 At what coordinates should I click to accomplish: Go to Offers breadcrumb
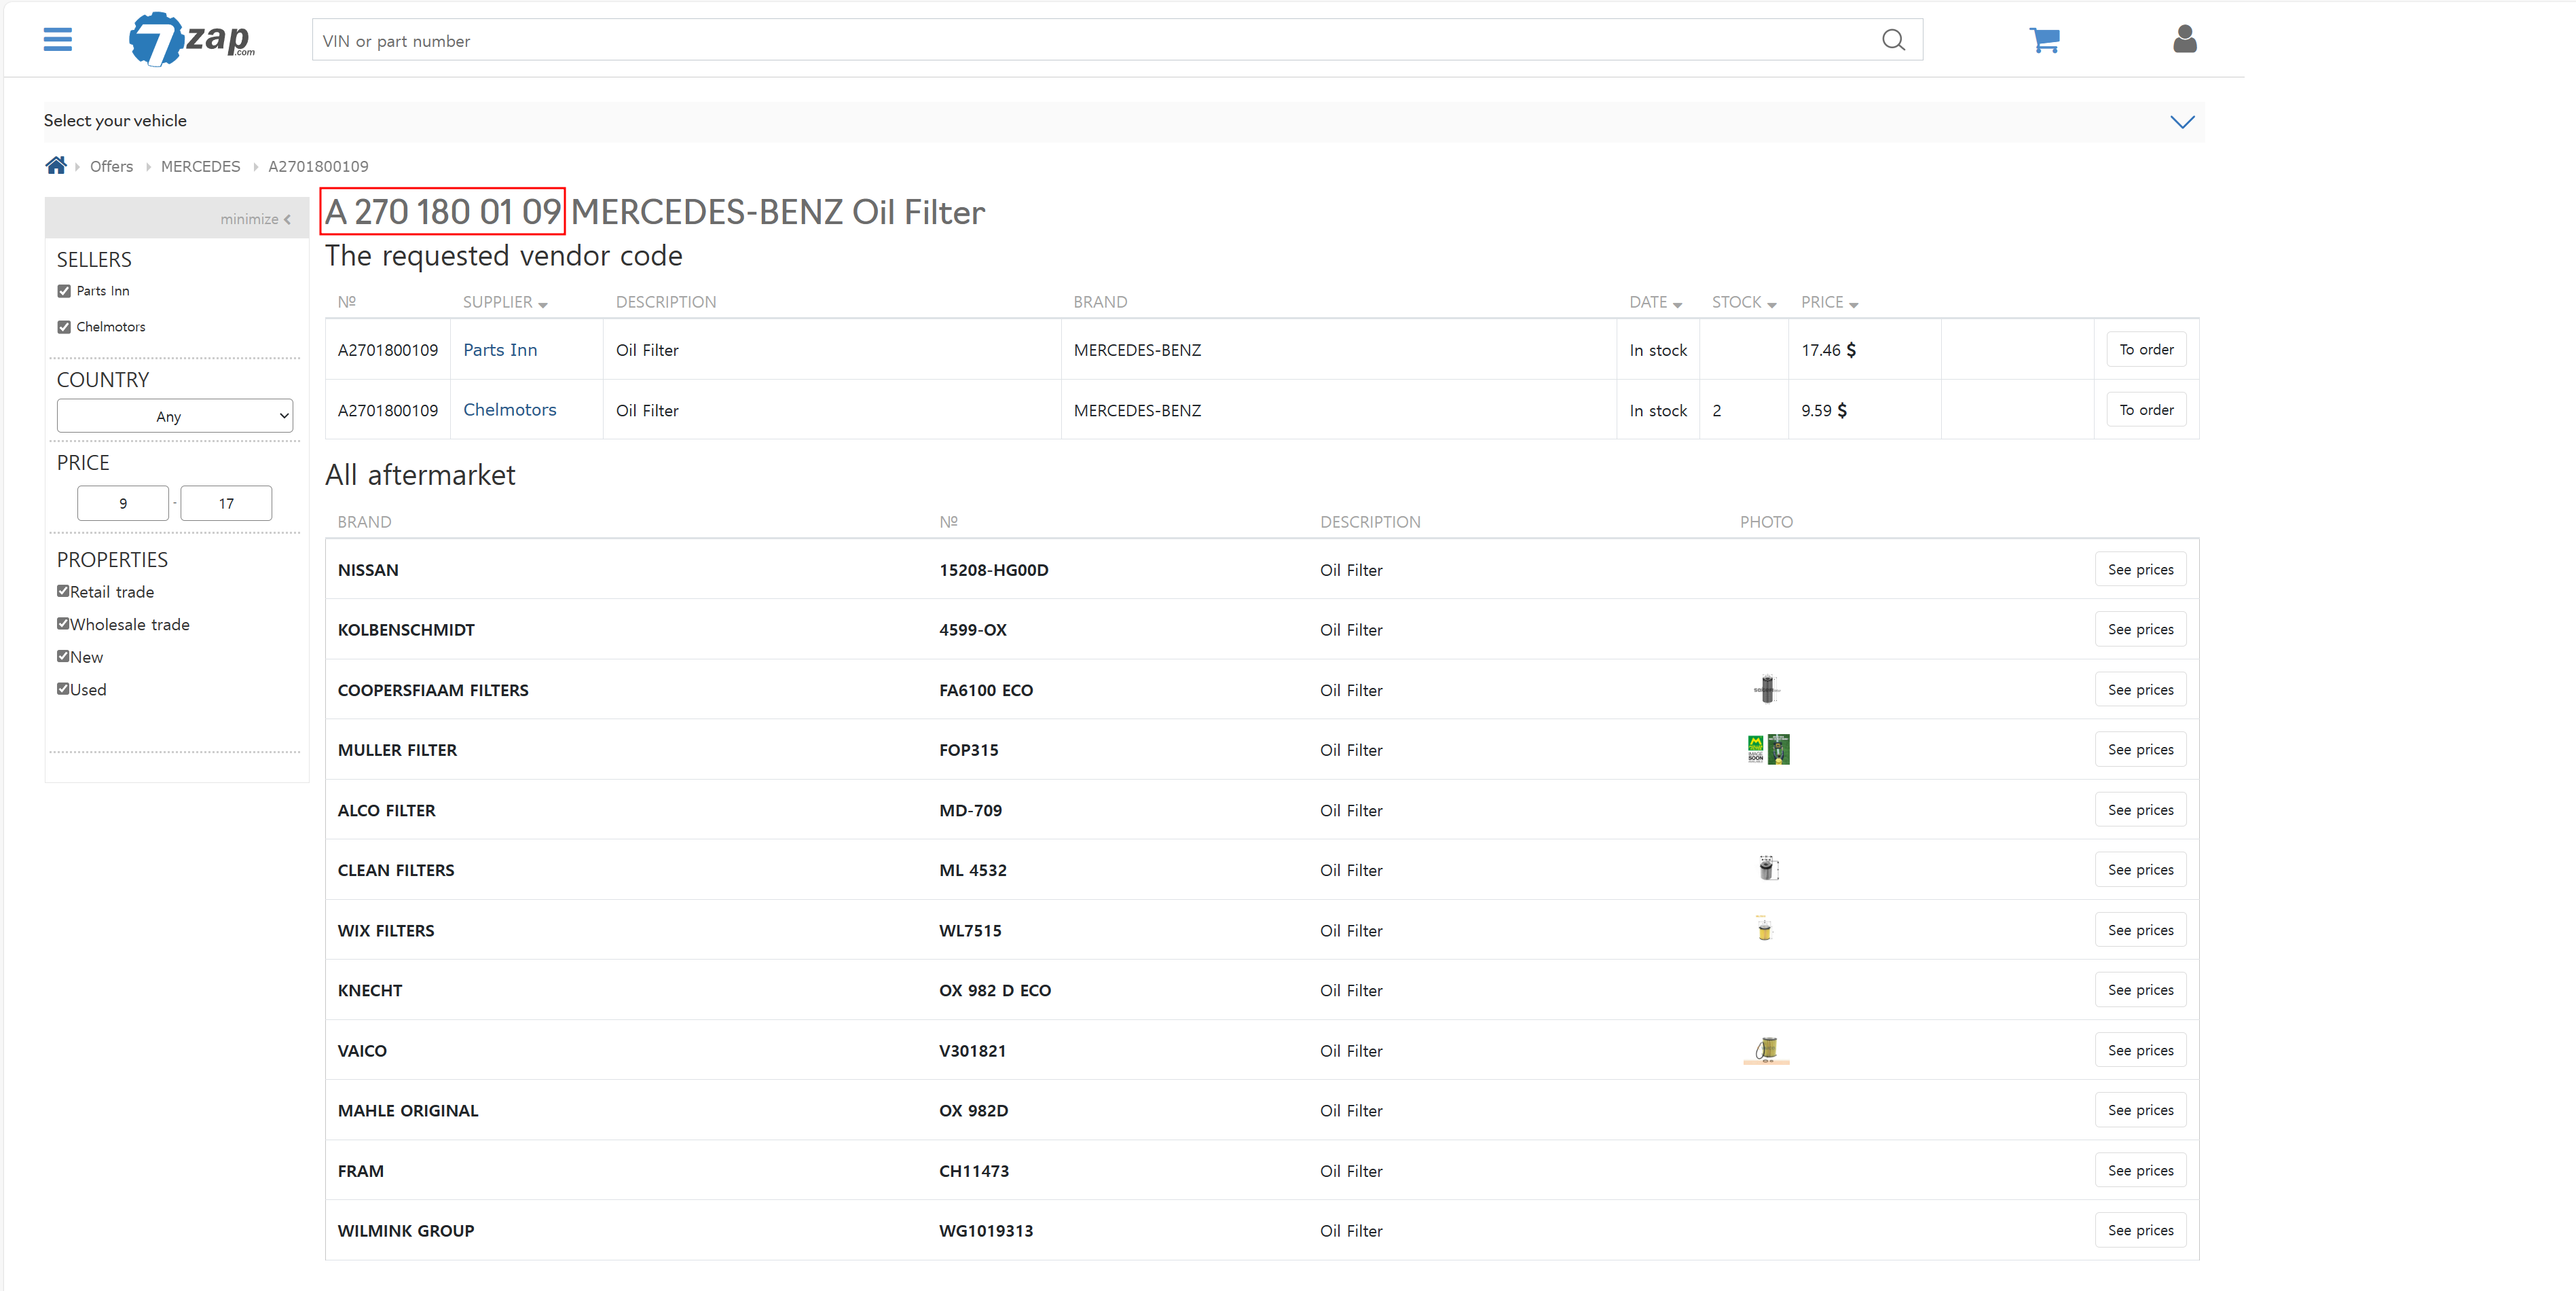pyautogui.click(x=111, y=167)
